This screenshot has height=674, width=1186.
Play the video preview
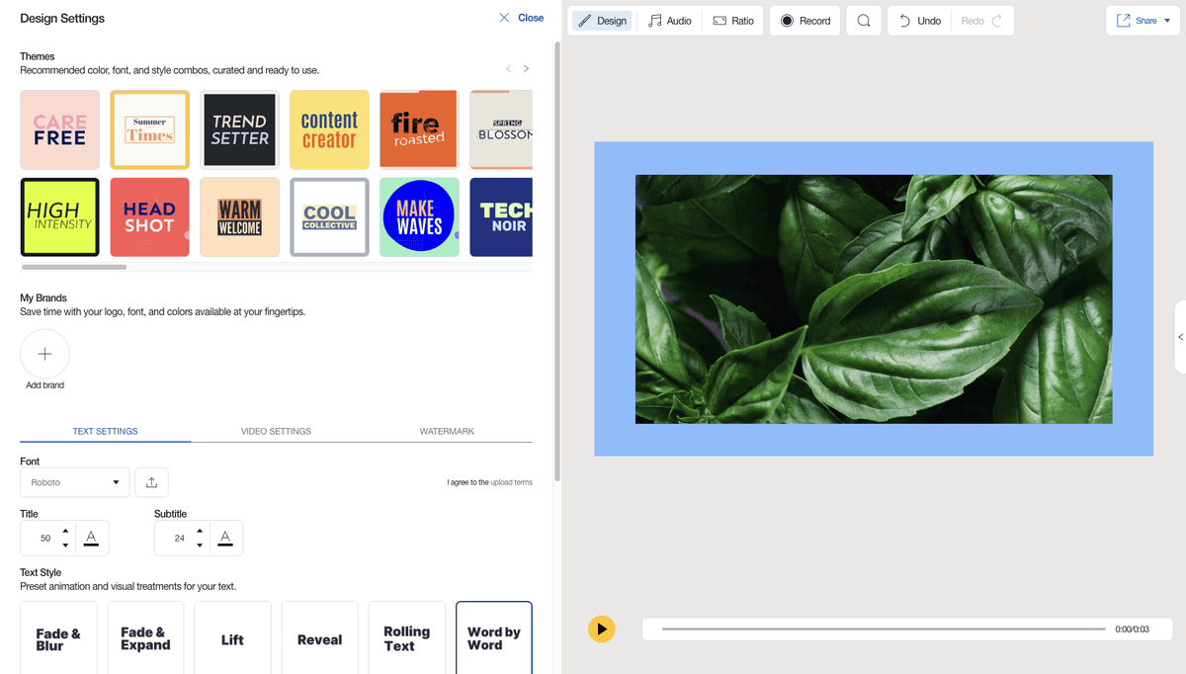click(x=601, y=629)
